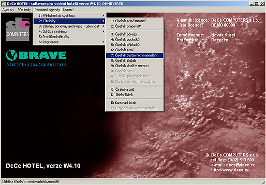Click the http://www.dece.cz link
The image size is (266, 185).
[x=230, y=170]
